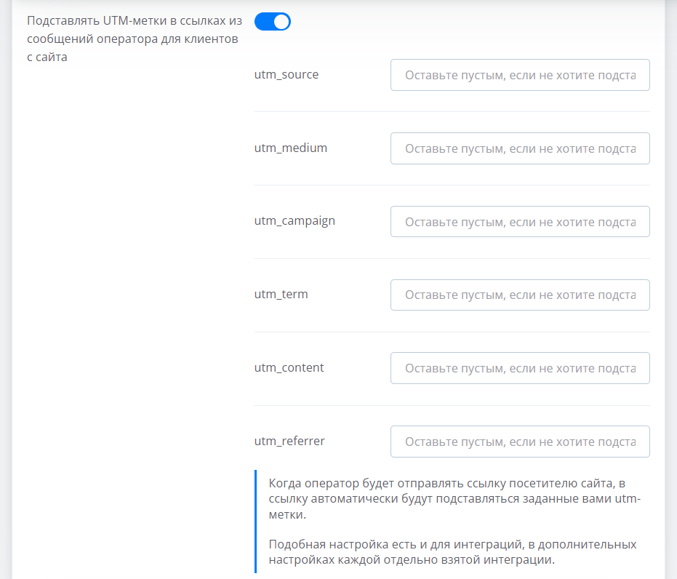Screen dimensions: 677x579
Task: Click the utm_medium label
Action: coord(291,148)
